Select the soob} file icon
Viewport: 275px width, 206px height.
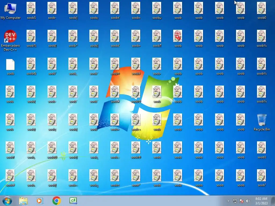(73, 148)
